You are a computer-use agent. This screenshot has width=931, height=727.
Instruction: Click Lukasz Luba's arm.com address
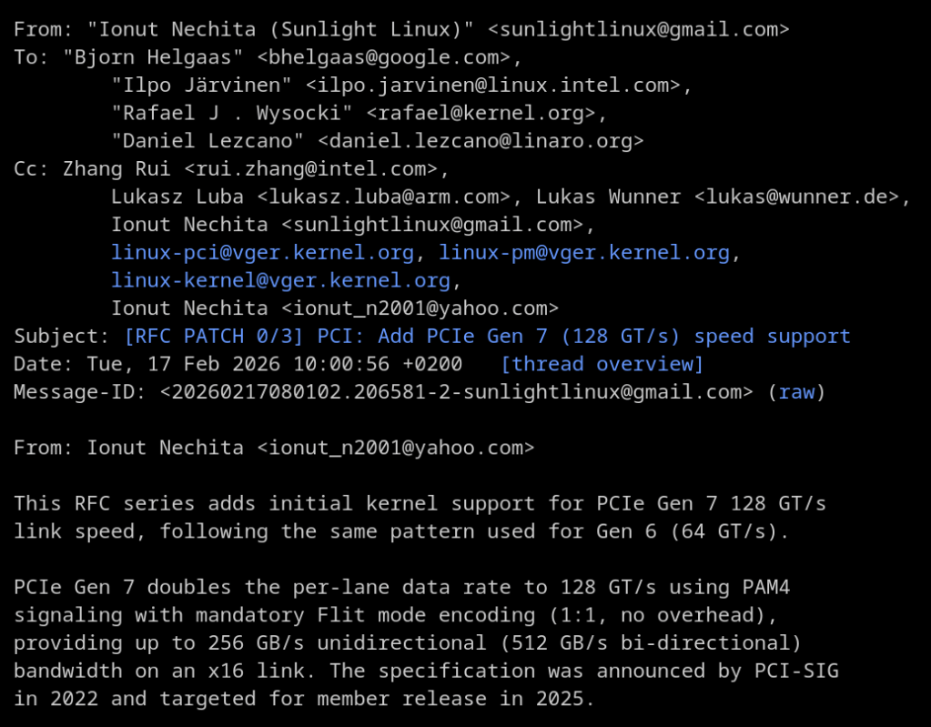point(383,197)
